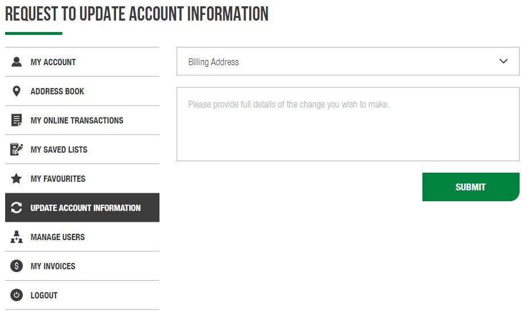Click the person icon beside My Account
527x319 pixels.
(x=17, y=62)
